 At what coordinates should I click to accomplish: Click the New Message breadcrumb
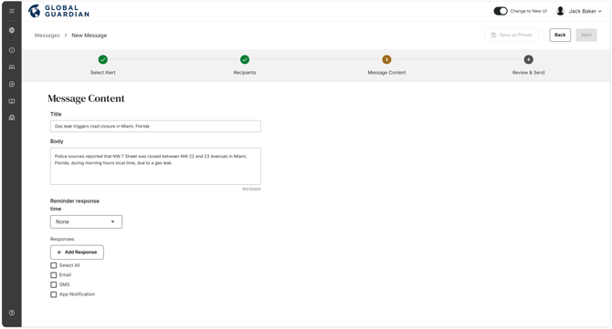tap(89, 36)
